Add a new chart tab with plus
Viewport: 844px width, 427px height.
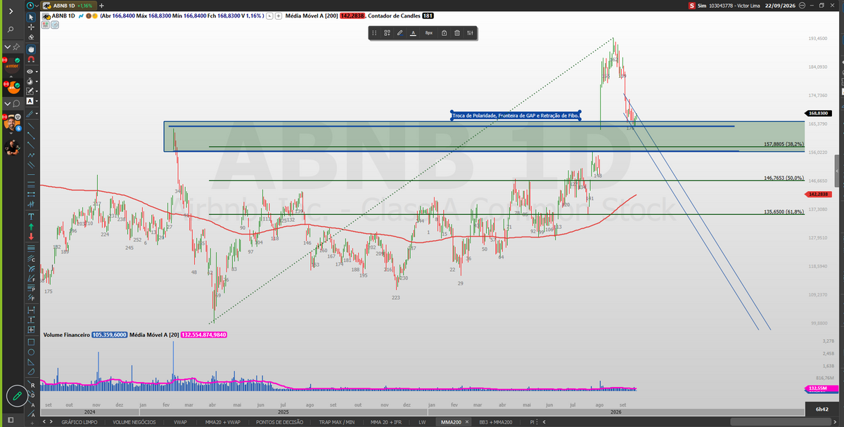[102, 6]
